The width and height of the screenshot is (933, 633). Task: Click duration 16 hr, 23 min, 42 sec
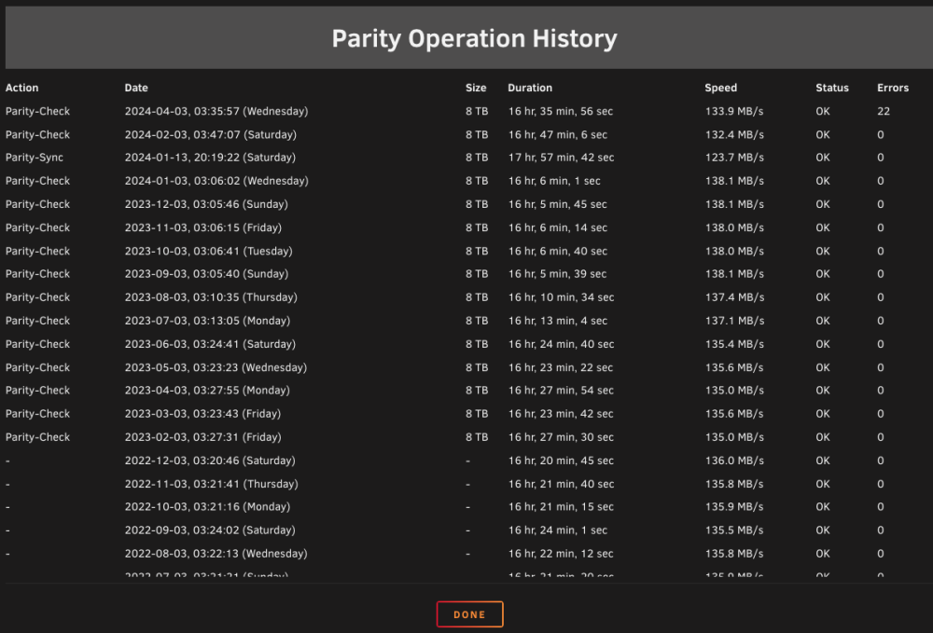tap(561, 414)
